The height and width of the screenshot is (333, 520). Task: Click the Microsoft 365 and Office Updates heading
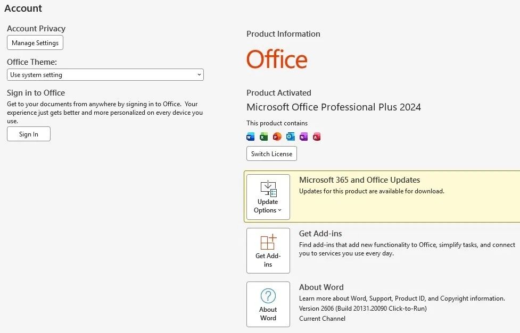[359, 180]
